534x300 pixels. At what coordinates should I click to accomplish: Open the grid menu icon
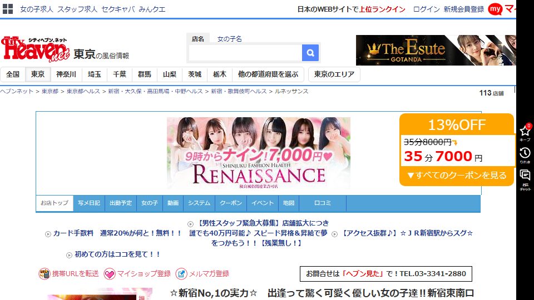point(7,9)
